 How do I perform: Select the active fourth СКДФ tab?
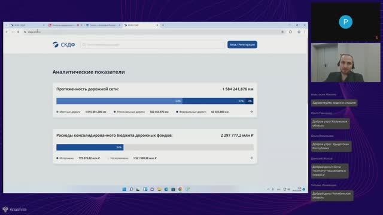point(141,25)
